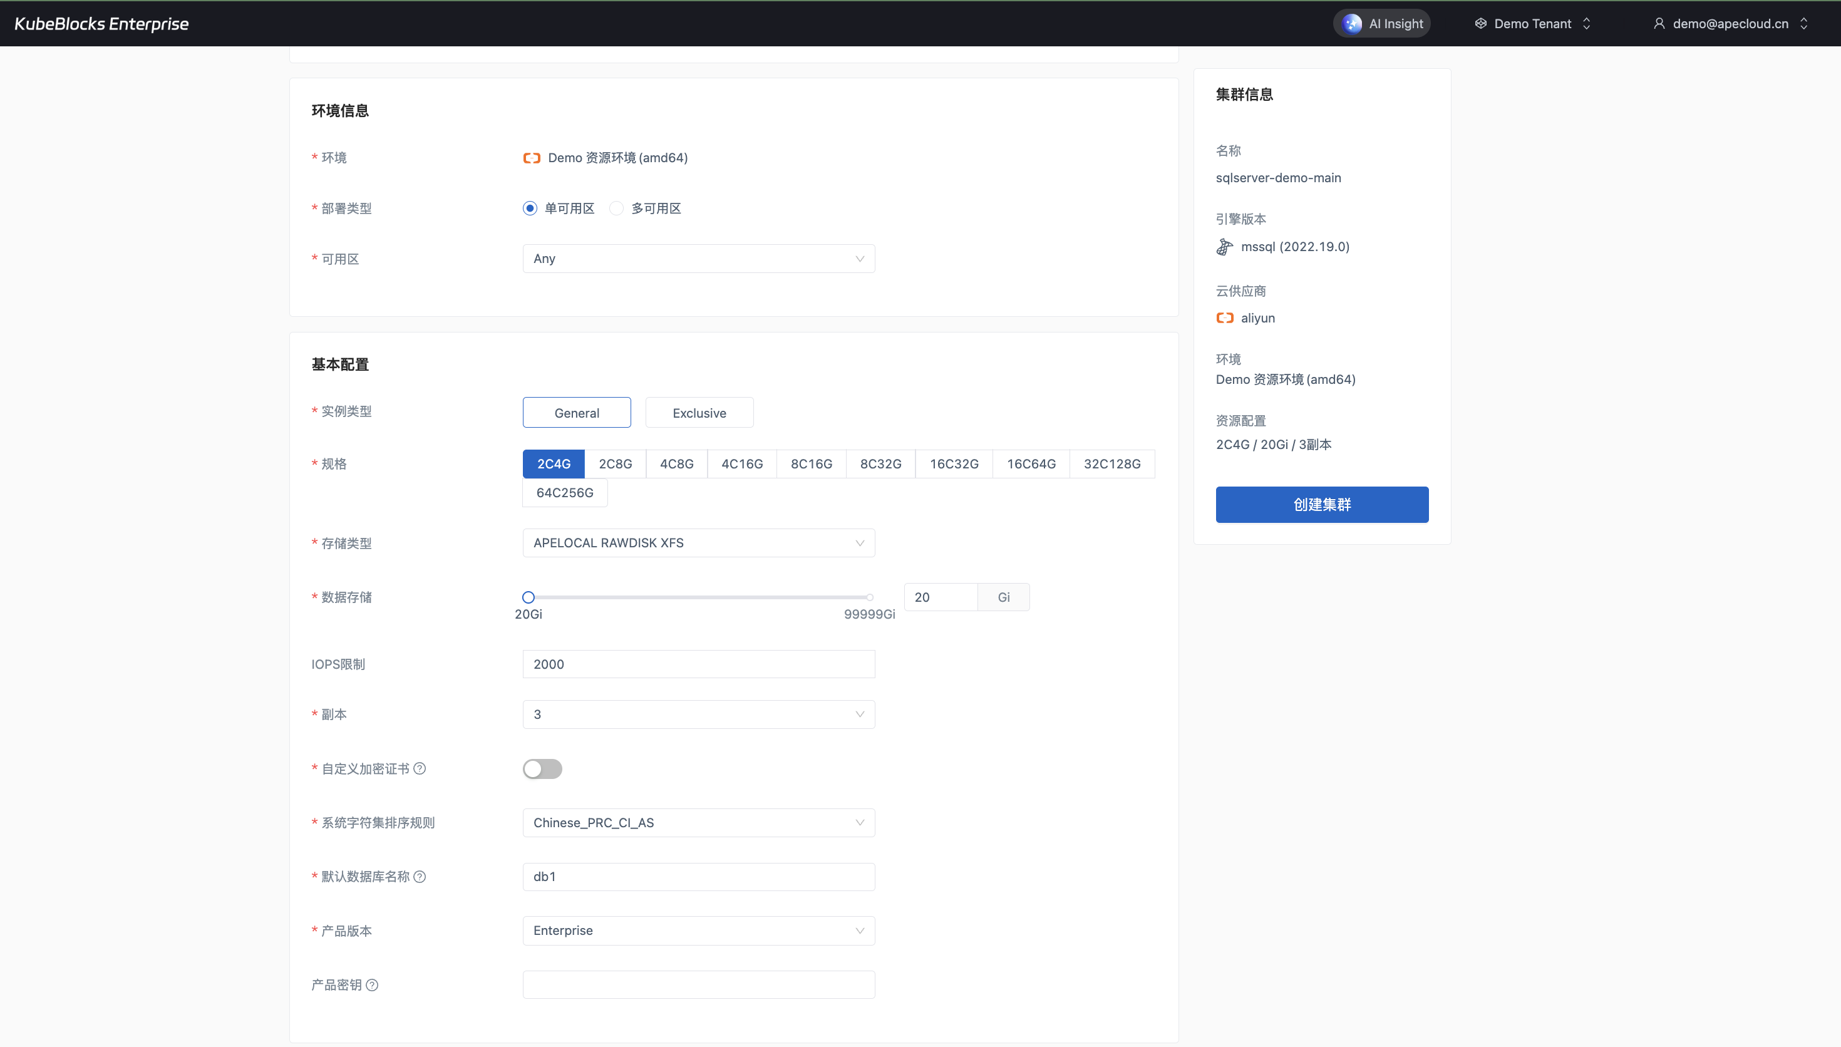Click the AI Insight globe icon
Image resolution: width=1841 pixels, height=1047 pixels.
tap(1352, 24)
